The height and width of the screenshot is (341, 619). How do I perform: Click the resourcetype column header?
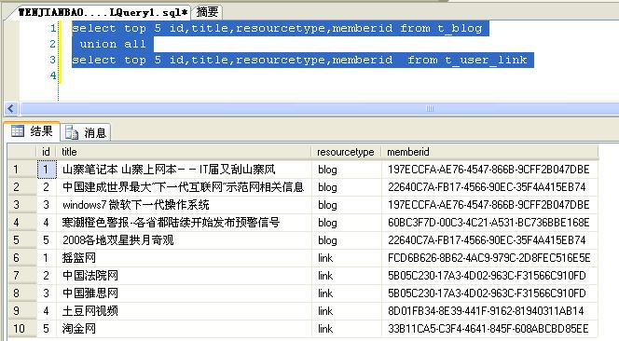pos(346,152)
